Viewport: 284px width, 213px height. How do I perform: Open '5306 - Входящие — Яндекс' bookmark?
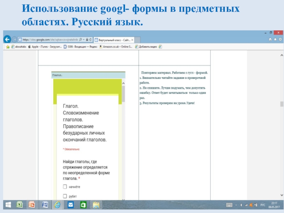(83, 46)
